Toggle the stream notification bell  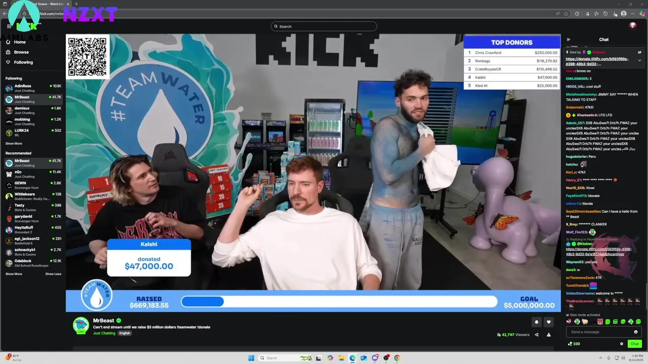[x=537, y=322]
